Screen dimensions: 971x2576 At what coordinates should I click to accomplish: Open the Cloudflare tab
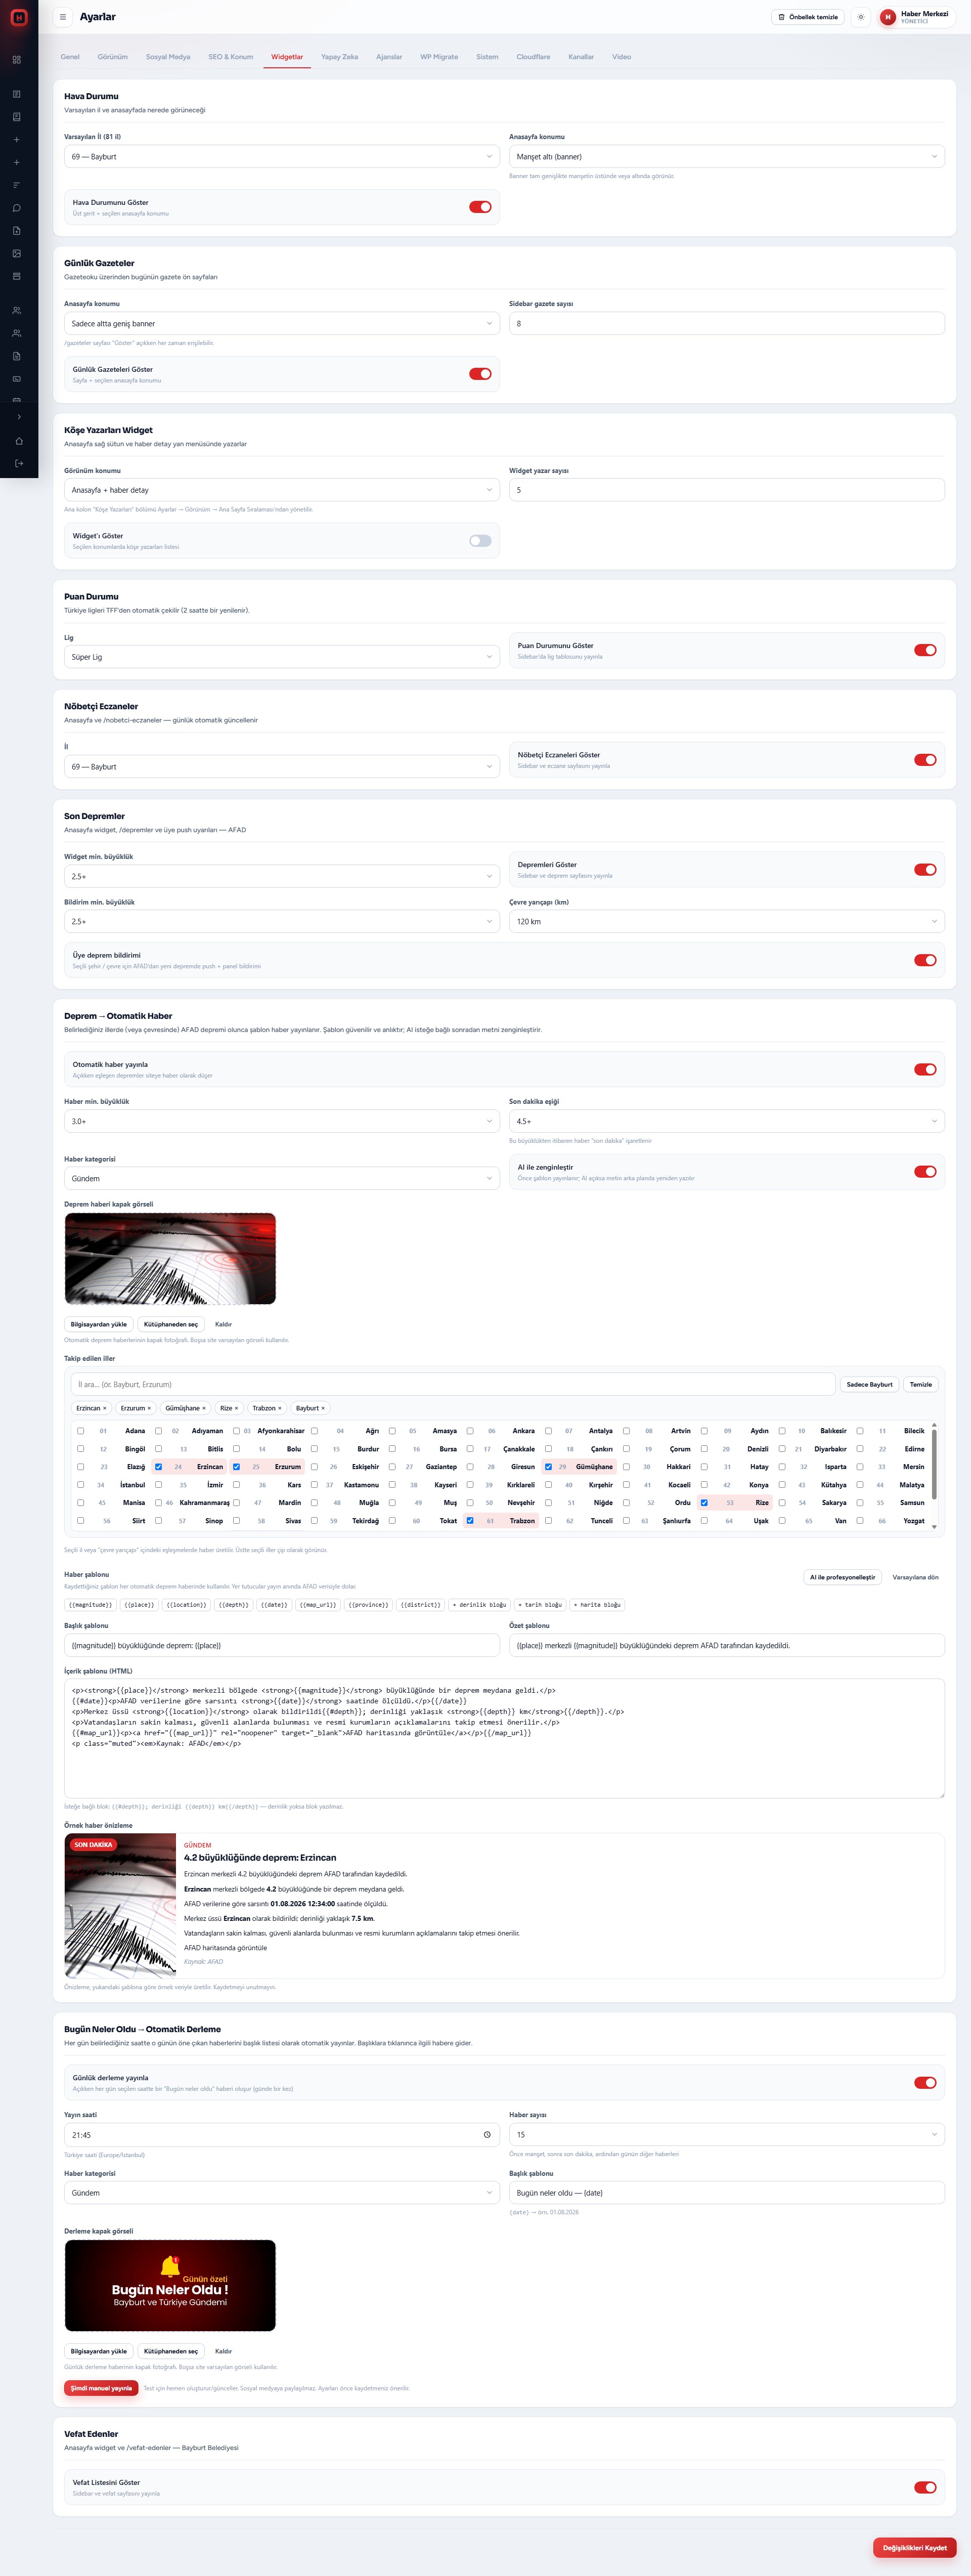[533, 57]
